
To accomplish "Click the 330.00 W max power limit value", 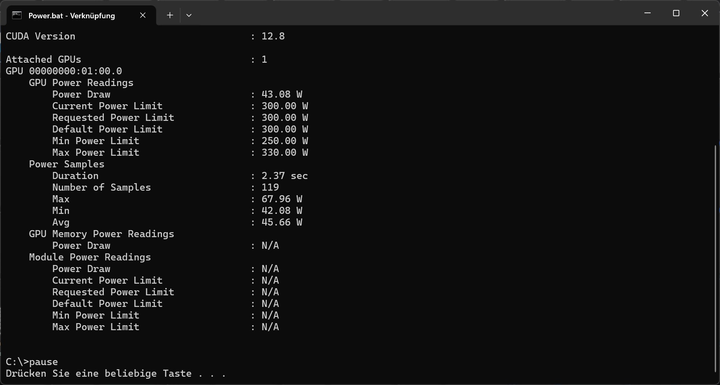I will pyautogui.click(x=284, y=152).
